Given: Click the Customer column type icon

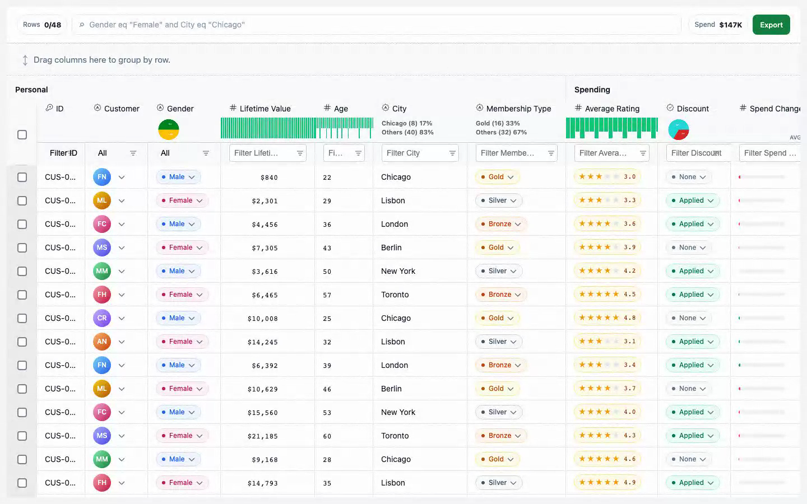Looking at the screenshot, I should (x=98, y=108).
